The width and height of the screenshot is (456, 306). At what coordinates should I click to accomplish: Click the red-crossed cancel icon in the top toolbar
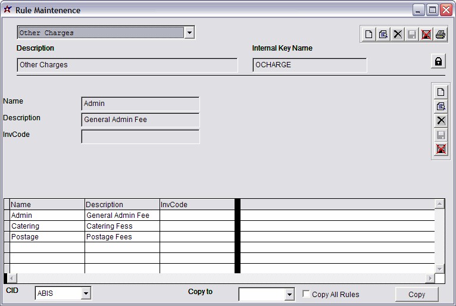[426, 35]
